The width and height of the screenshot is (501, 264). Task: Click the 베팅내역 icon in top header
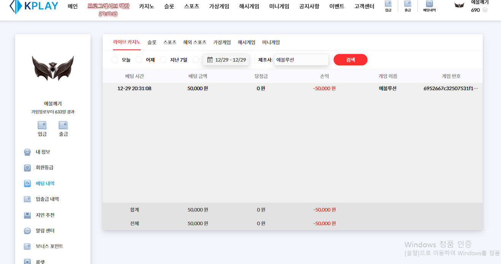[429, 6]
